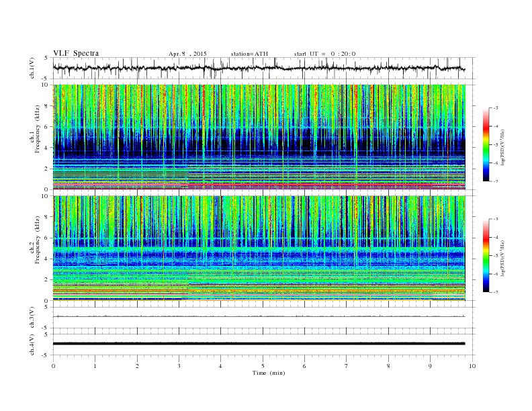Click time axis tick label '3'
Image resolution: width=532 pixels, height=411 pixels.
click(179, 366)
